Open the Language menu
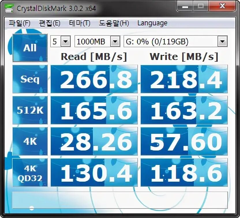Viewport: 240px width, 218px height. [152, 23]
